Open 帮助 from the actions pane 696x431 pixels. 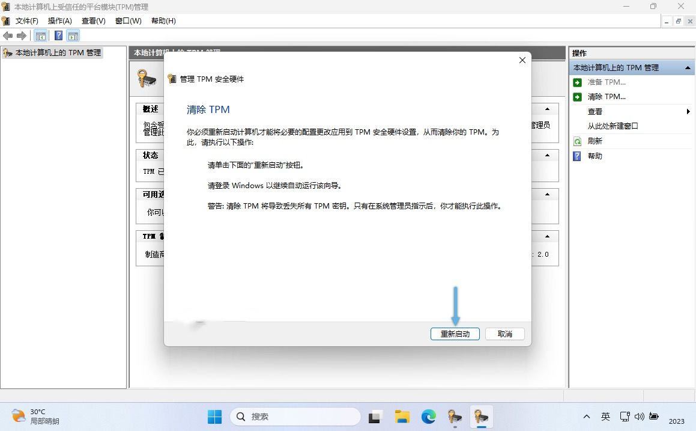[x=595, y=156]
